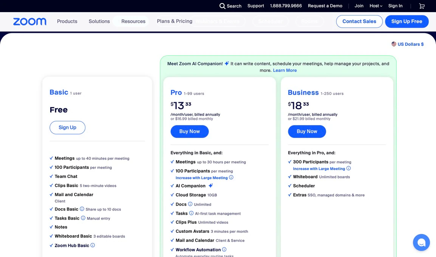Viewport: 436px width, 257px height.
Task: Open the Products menu
Action: click(67, 22)
